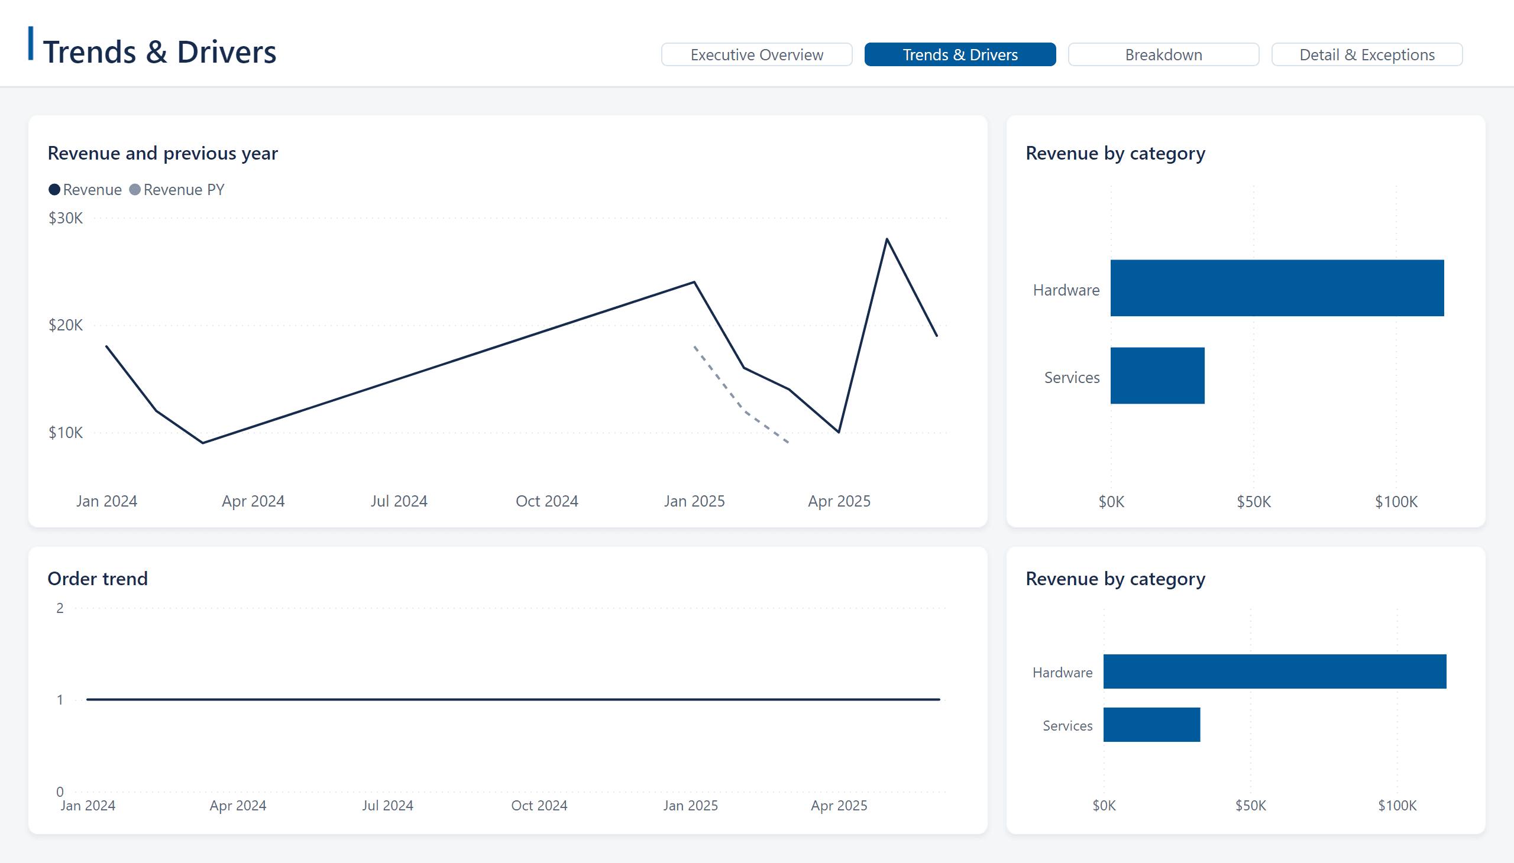Image resolution: width=1514 pixels, height=863 pixels.
Task: Click the 'Revenue and previous year' title
Action: pyautogui.click(x=163, y=153)
